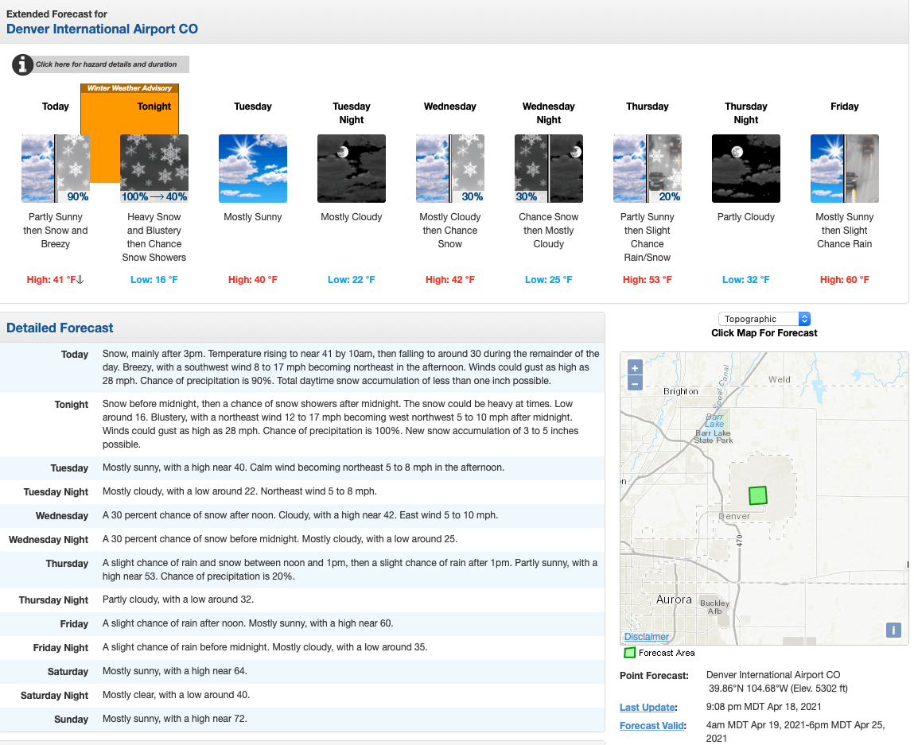The width and height of the screenshot is (914, 745).
Task: Click the '39.86°N 104.68°W (Elev. 5302 ft)' coordinates
Action: [778, 689]
